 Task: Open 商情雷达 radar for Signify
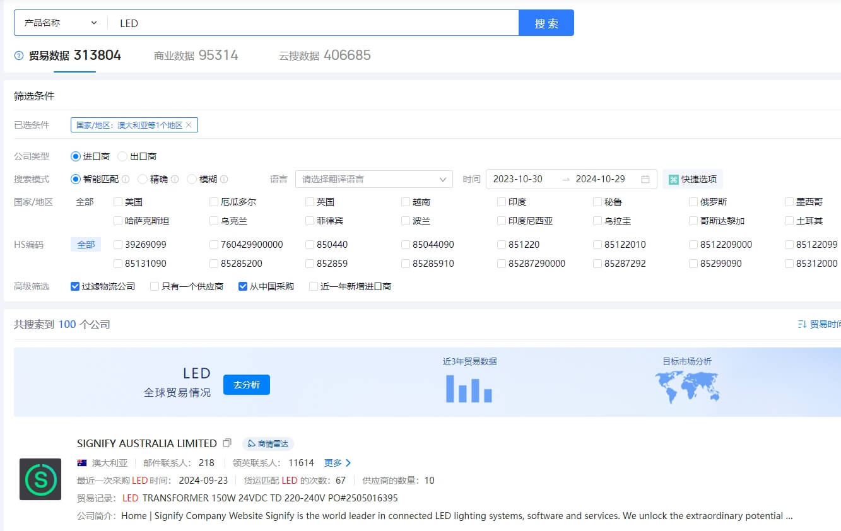pyautogui.click(x=268, y=444)
